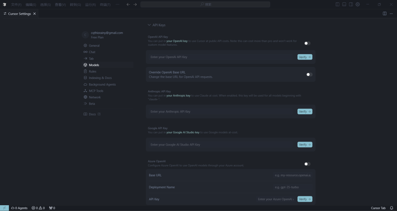Click the split editor icon
397x211 pixels.
(x=384, y=14)
